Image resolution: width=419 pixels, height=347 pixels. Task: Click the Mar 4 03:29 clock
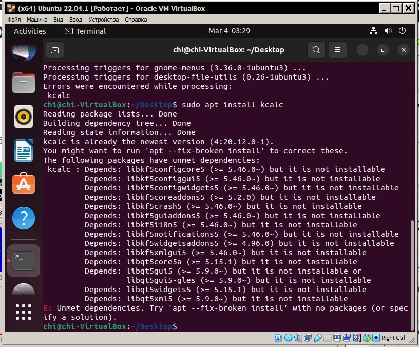click(x=230, y=31)
